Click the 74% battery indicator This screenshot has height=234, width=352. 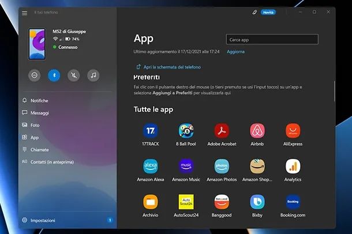(72, 39)
